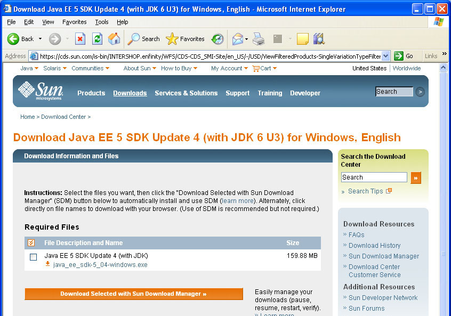Refresh the page using the toolbar icon
451x316 pixels.
(97, 39)
